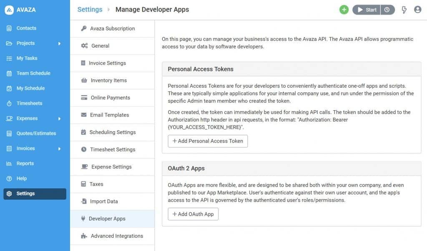This screenshot has height=251, width=427.
Task: Click the green quick add plus icon
Action: click(x=344, y=10)
